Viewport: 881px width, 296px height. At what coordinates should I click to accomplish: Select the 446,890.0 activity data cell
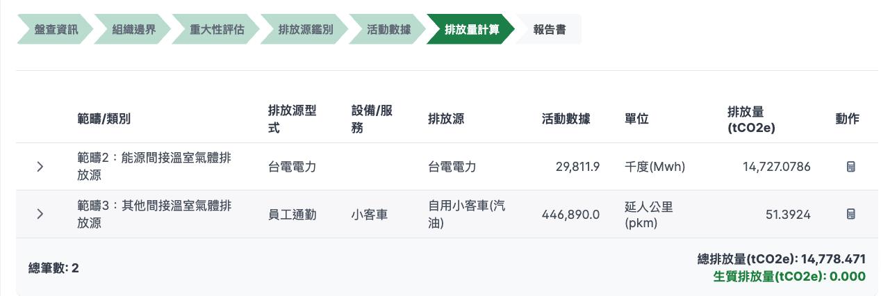coord(570,214)
